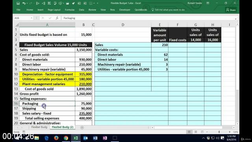Select the column D header
Viewport: 252px width, 142px height.
[123, 24]
